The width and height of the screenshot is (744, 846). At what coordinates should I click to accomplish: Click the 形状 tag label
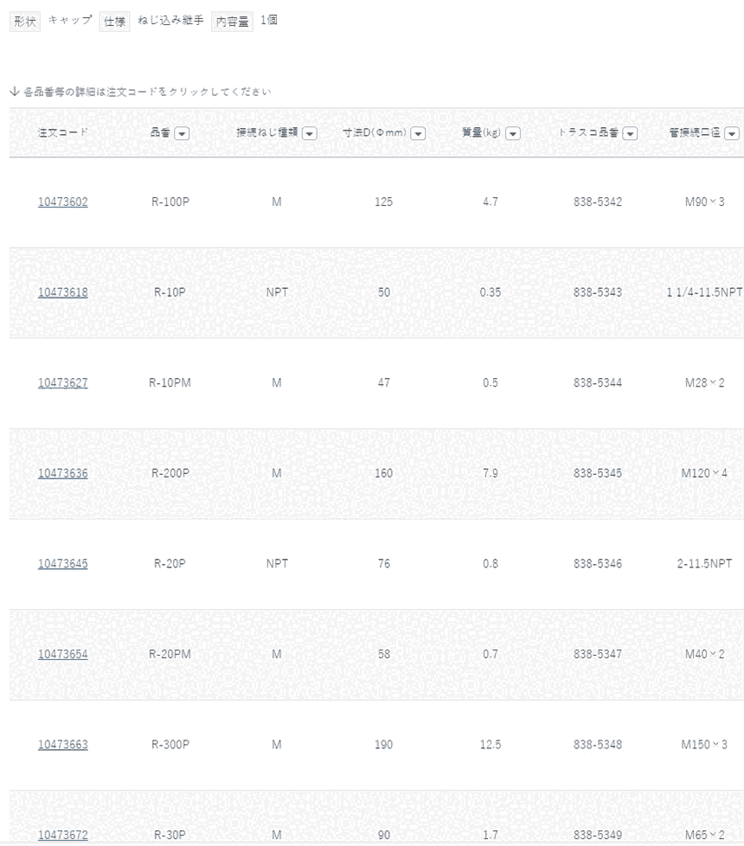click(25, 22)
